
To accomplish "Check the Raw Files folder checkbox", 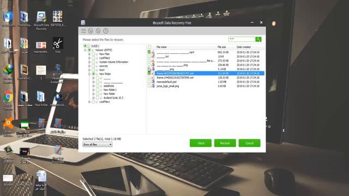I will pyautogui.click(x=93, y=54).
